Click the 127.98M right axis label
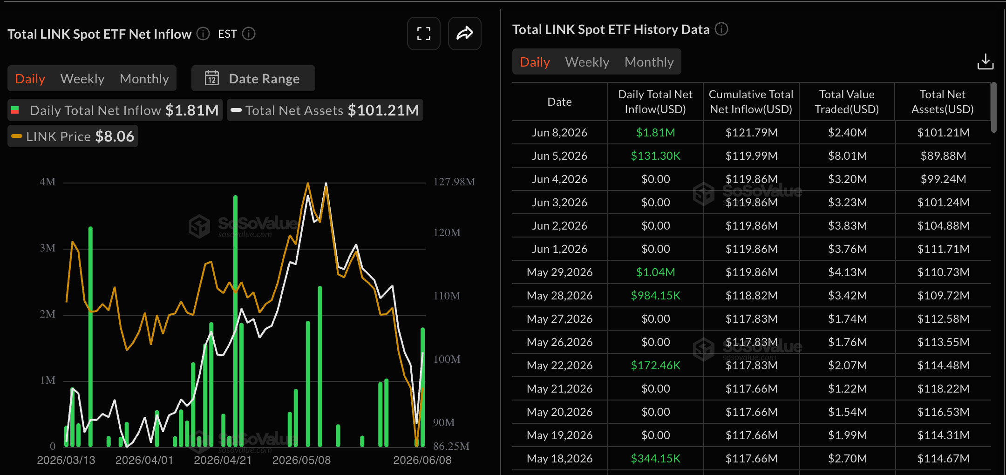The width and height of the screenshot is (1006, 475). point(454,182)
